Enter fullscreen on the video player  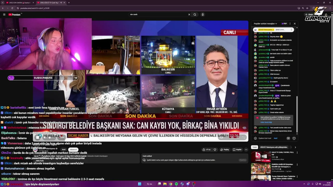coord(244,137)
